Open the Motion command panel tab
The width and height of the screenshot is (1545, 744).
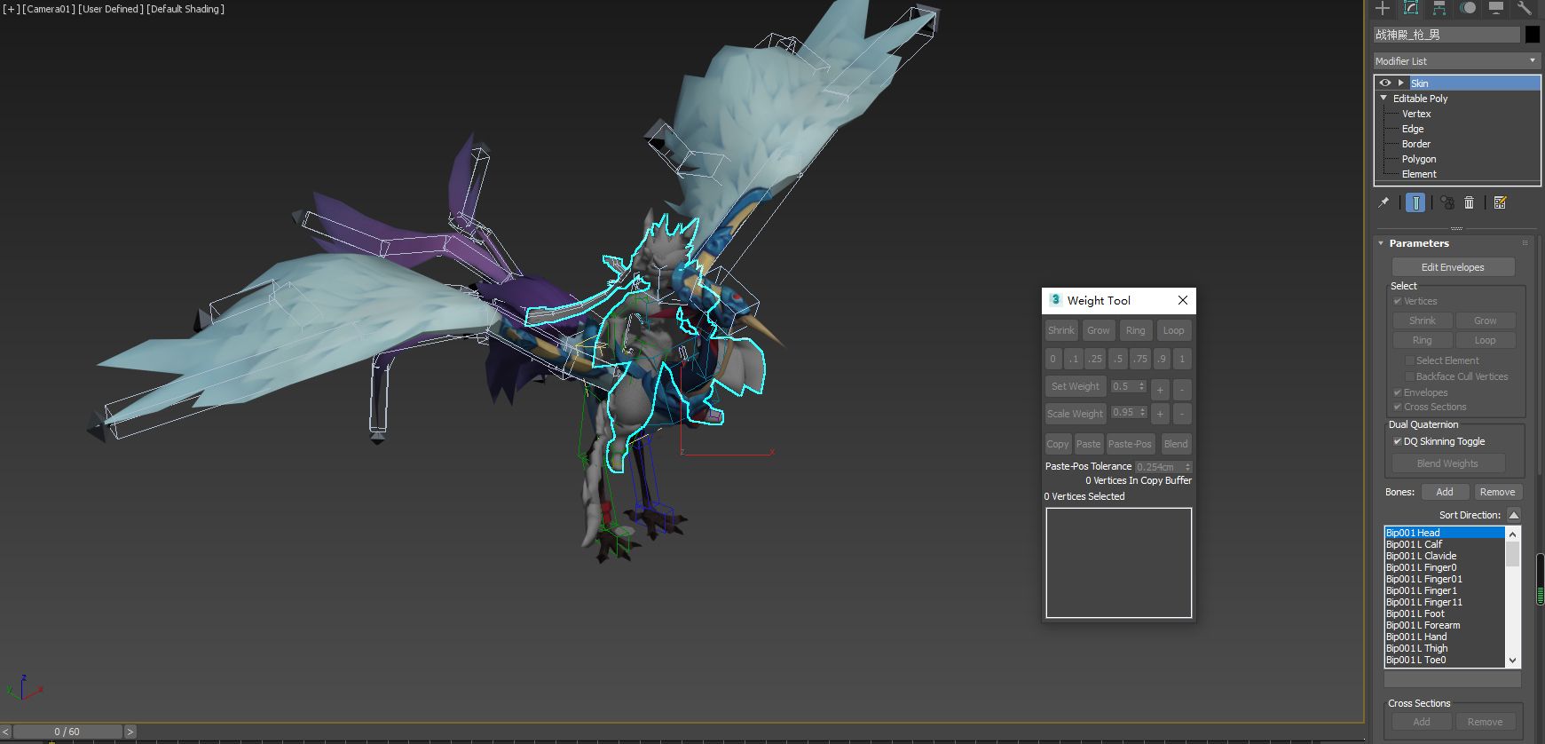pyautogui.click(x=1468, y=8)
